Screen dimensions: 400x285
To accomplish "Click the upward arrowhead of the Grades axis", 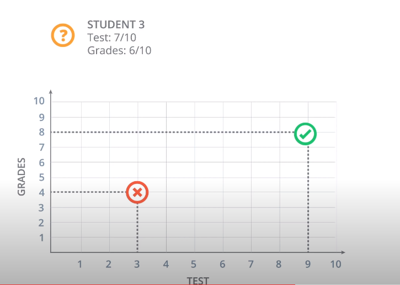I will [x=51, y=91].
